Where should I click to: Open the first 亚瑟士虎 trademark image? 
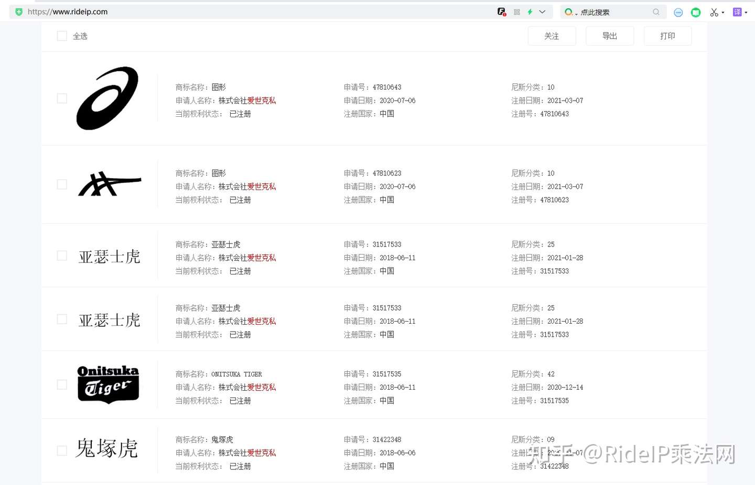pyautogui.click(x=110, y=257)
